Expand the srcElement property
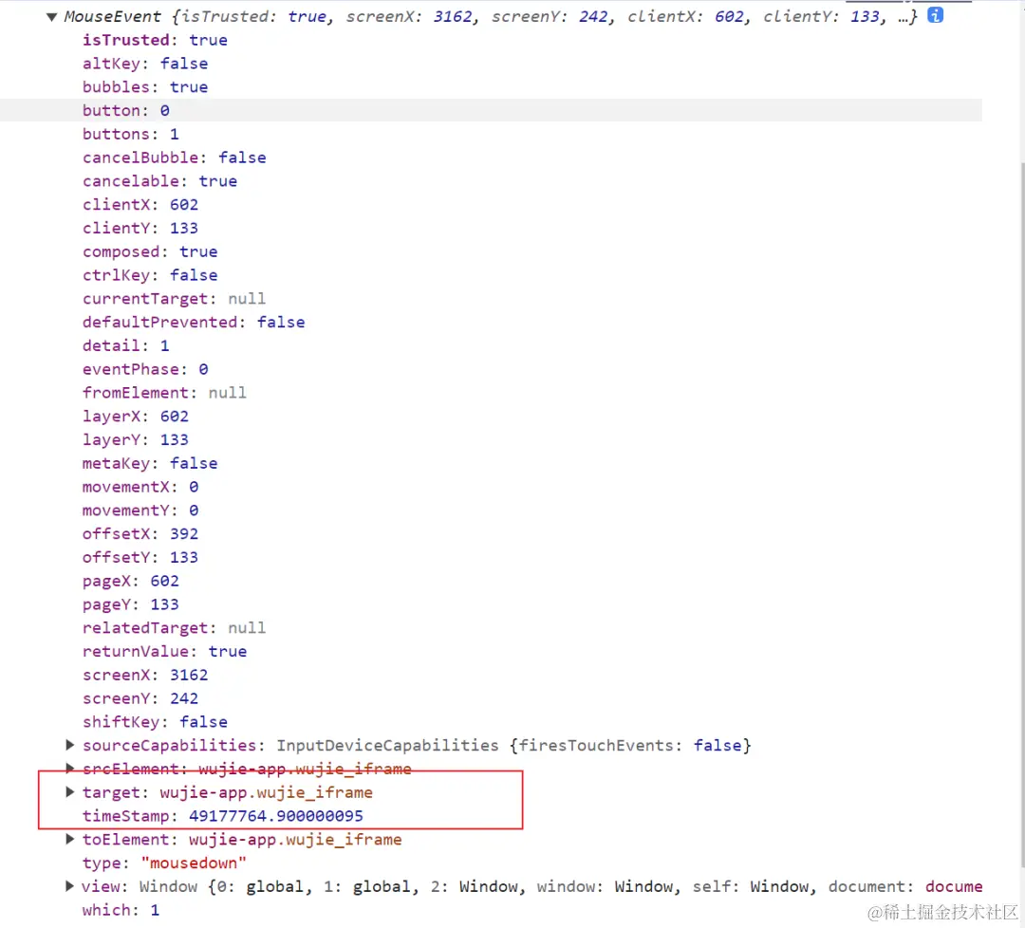 click(x=70, y=768)
